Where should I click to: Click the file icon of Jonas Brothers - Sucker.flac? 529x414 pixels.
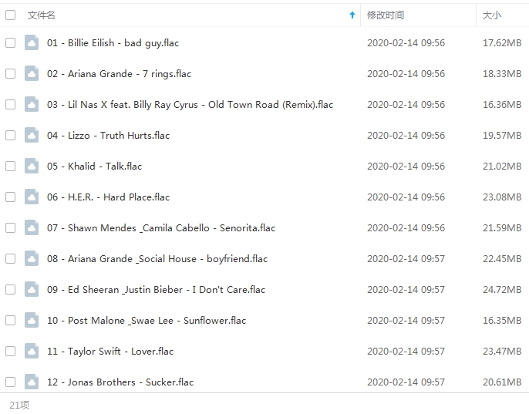[x=32, y=382]
